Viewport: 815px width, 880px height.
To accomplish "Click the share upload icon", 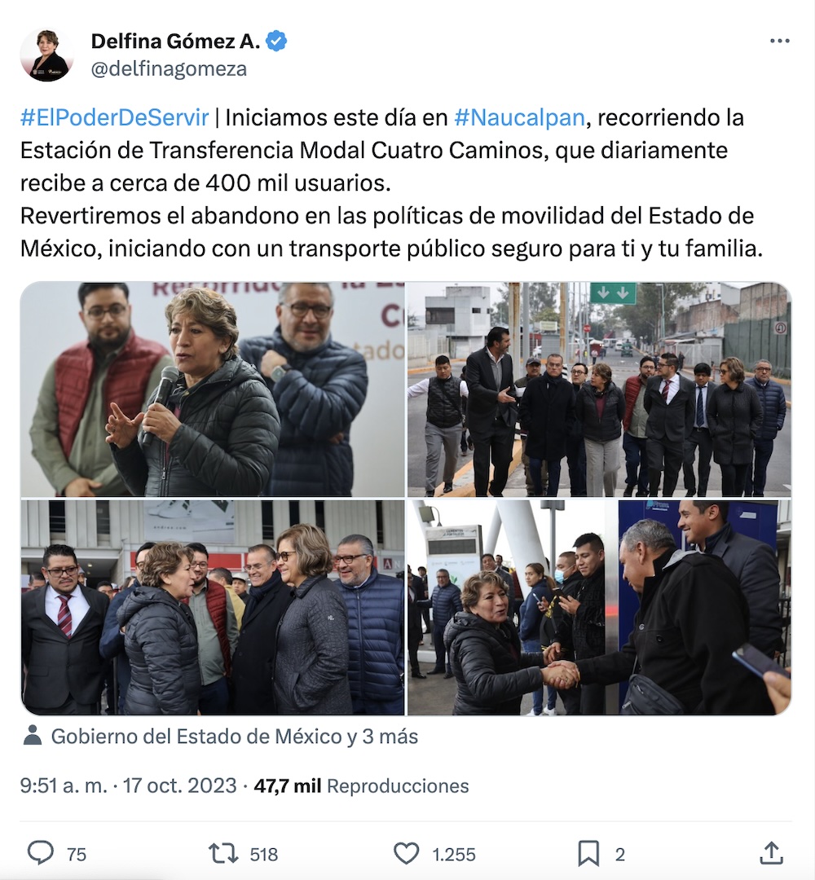I will coord(771,853).
